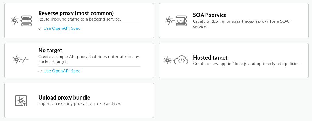312x121 pixels.
Task: Select the Reverse proxy (most common) title
Action: coord(76,13)
